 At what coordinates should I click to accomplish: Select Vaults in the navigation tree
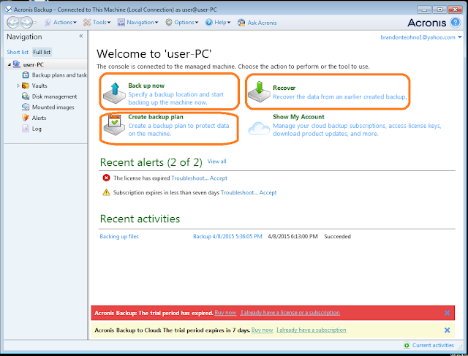39,86
